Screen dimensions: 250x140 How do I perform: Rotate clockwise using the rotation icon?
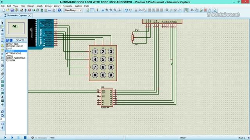(x=2, y=112)
